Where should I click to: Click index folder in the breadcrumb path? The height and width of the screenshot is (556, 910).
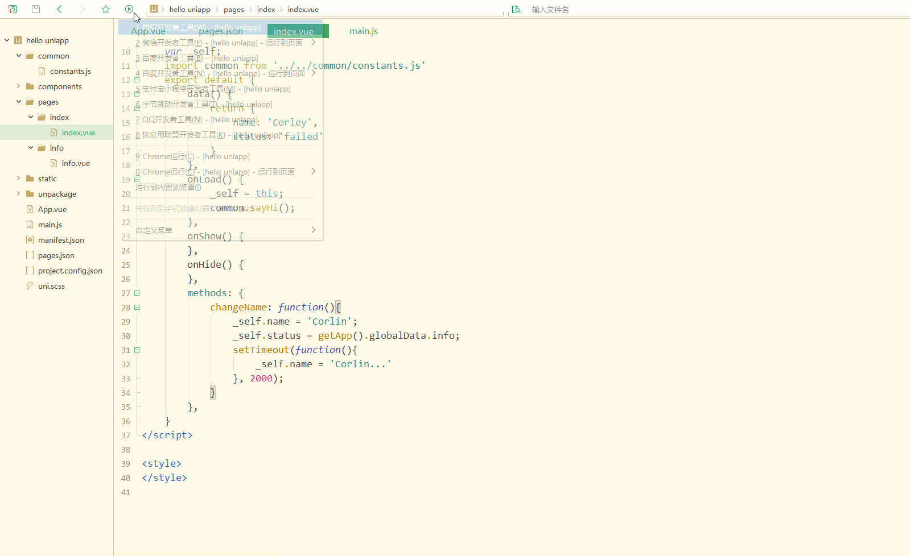point(266,10)
